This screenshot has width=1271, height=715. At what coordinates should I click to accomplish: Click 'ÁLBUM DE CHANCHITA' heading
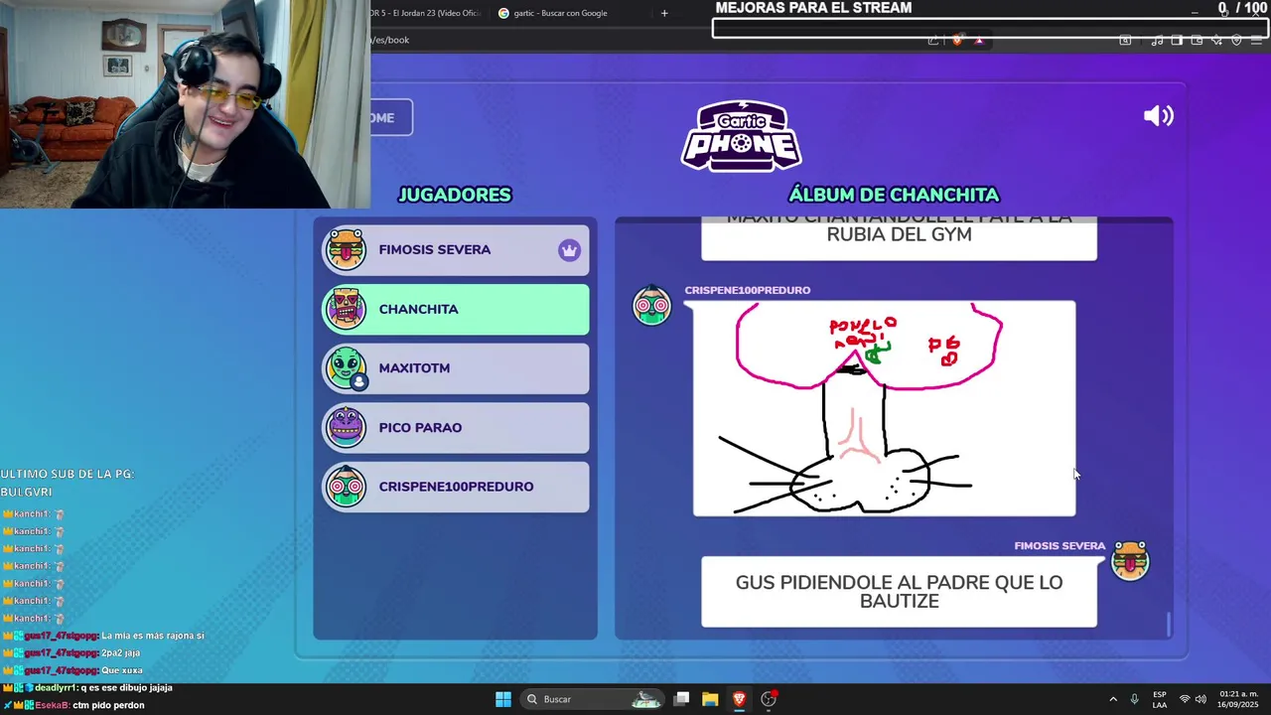[x=894, y=195]
